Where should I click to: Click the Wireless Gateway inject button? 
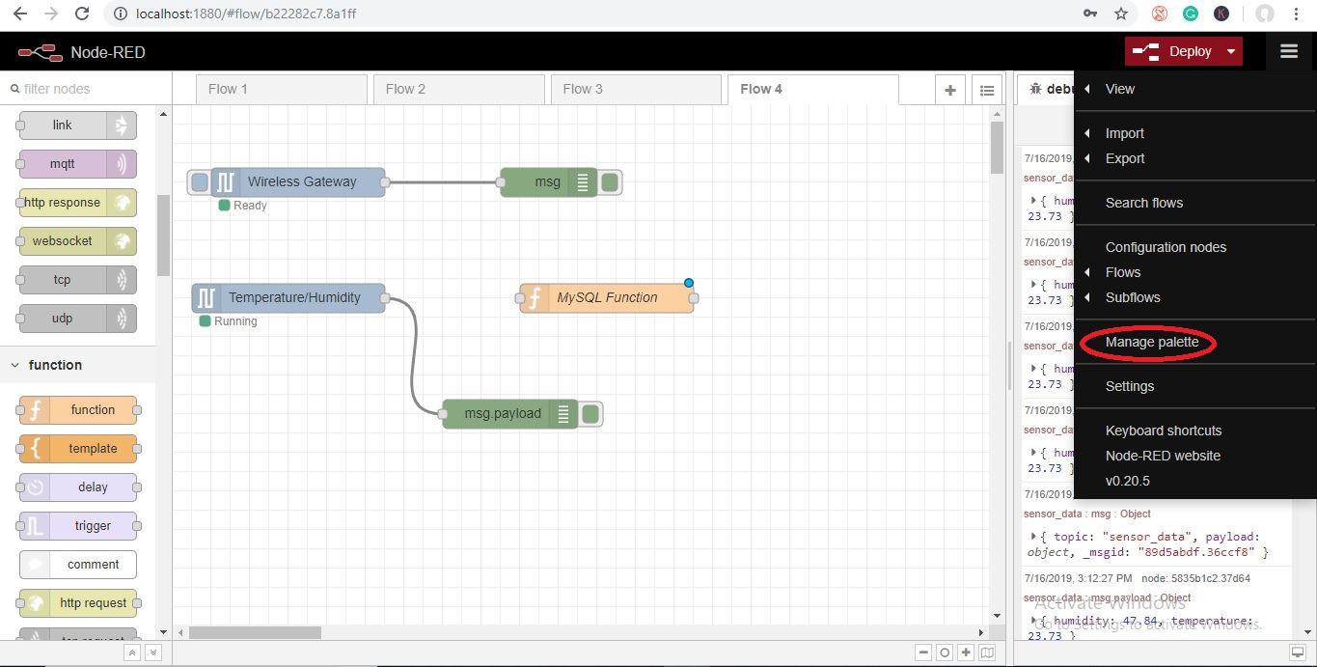click(200, 181)
